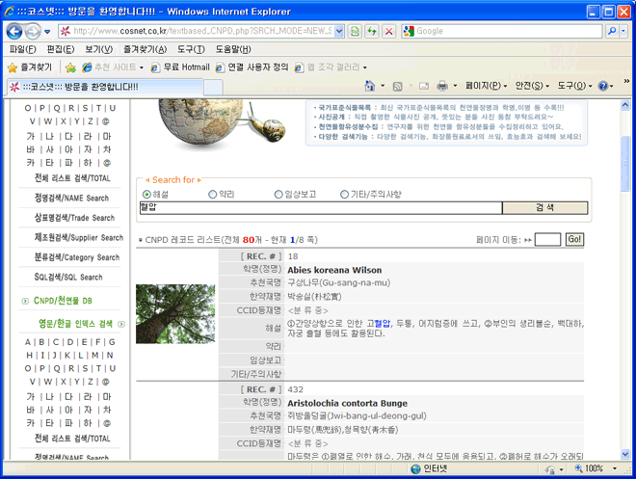Open 분류검색/Category Search link
Viewport: 636px width, 479px height.
(x=77, y=257)
